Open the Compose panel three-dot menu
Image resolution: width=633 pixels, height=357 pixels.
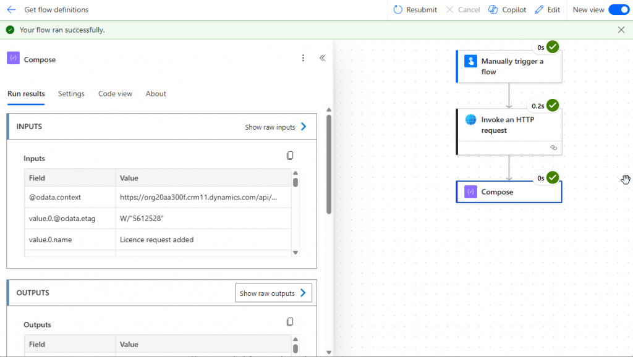(x=303, y=58)
